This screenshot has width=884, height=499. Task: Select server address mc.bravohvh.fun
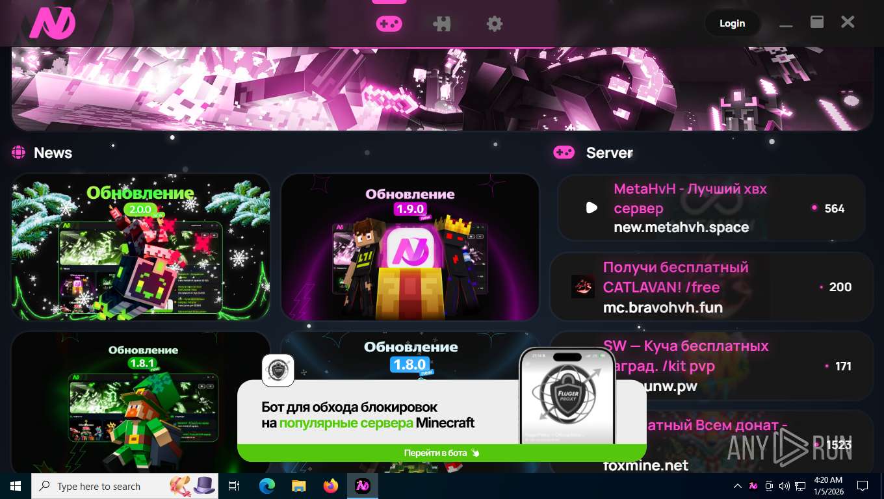[x=663, y=307]
